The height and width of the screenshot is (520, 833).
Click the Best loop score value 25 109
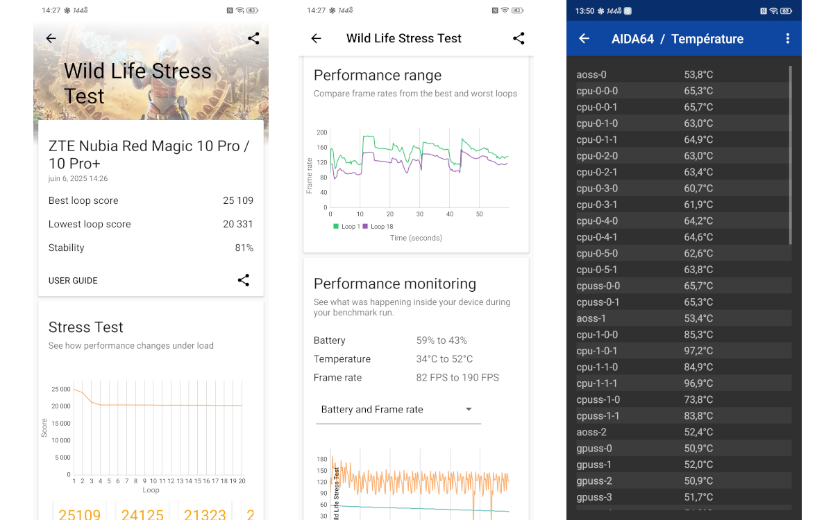(x=238, y=200)
